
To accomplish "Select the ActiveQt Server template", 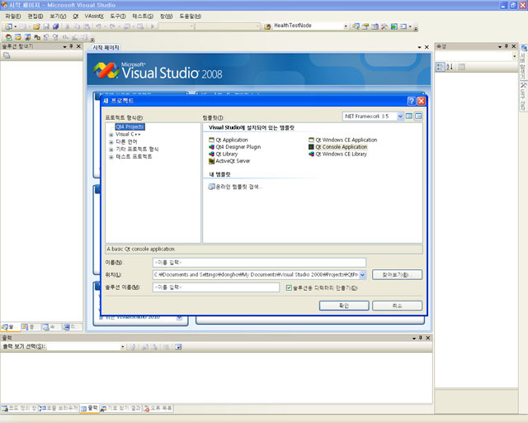I will 229,161.
